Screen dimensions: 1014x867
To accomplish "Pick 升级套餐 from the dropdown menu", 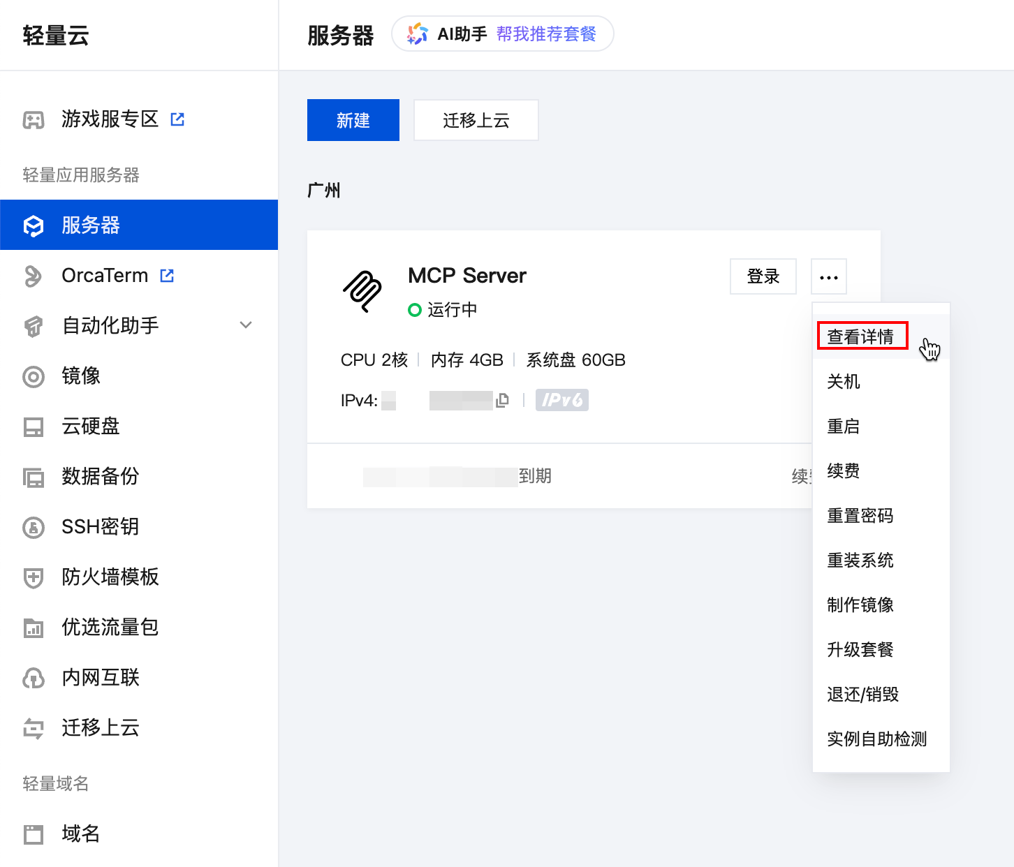I will [881, 649].
